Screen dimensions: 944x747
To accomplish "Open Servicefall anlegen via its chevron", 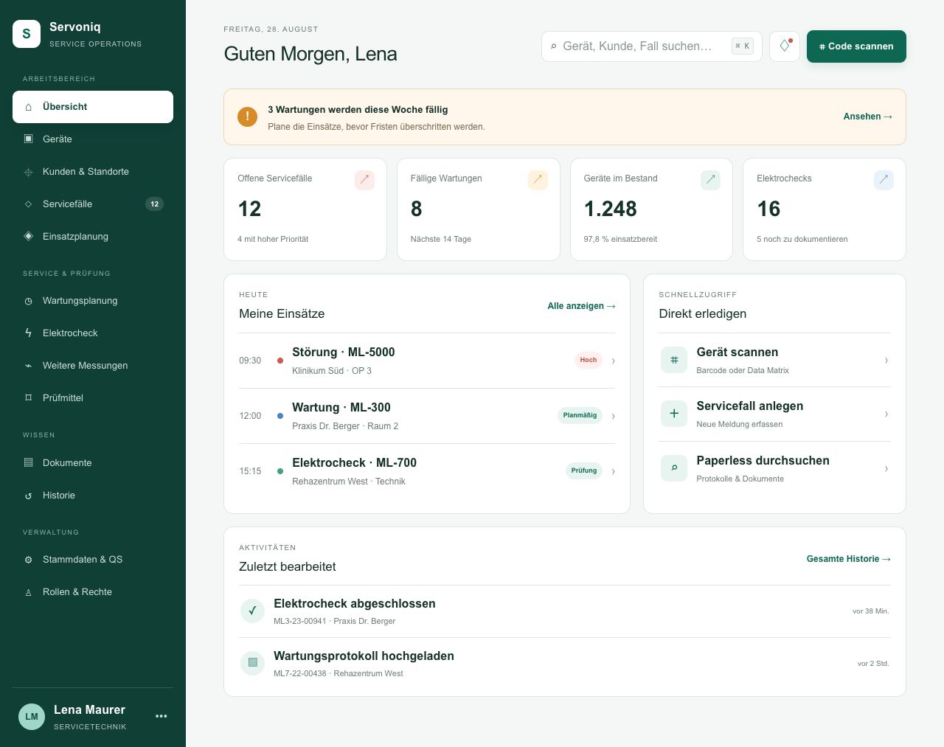I will pyautogui.click(x=886, y=414).
